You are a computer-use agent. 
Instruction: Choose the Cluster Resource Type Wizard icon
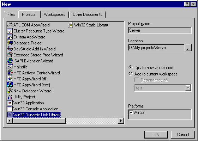point(10,31)
